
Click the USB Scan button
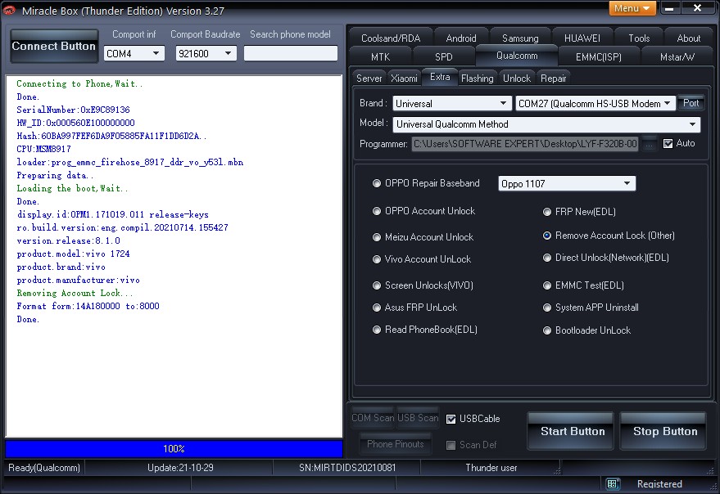[x=418, y=418]
